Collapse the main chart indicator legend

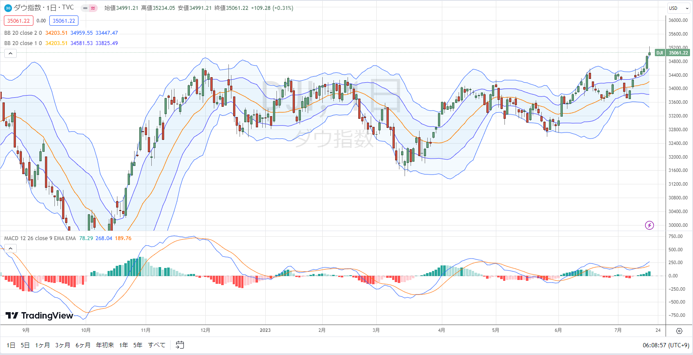[10, 54]
